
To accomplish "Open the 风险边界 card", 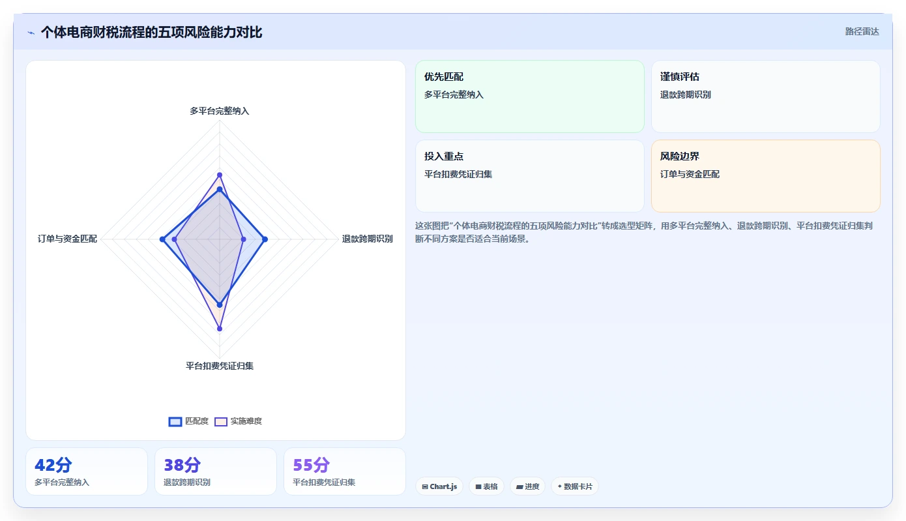I will click(766, 176).
